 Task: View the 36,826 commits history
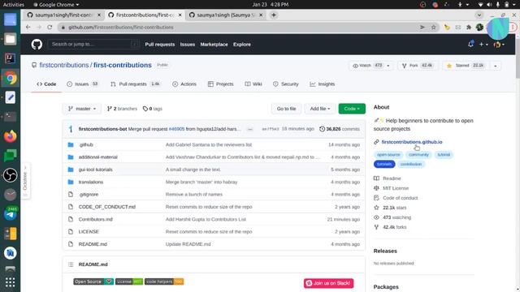coord(340,129)
